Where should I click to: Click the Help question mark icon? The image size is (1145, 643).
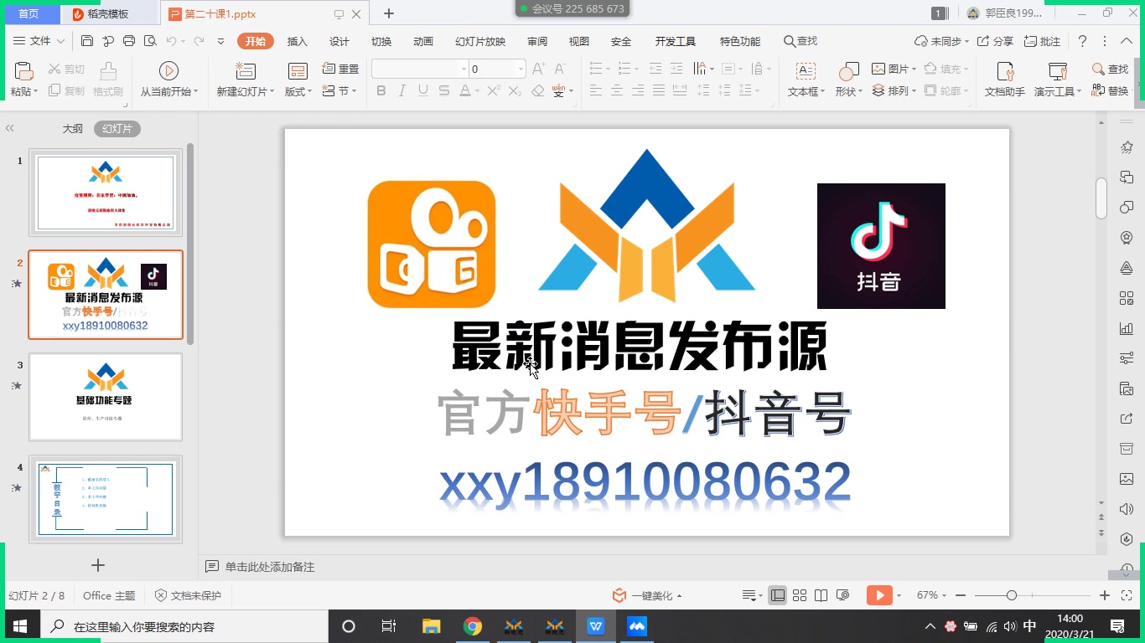1082,41
